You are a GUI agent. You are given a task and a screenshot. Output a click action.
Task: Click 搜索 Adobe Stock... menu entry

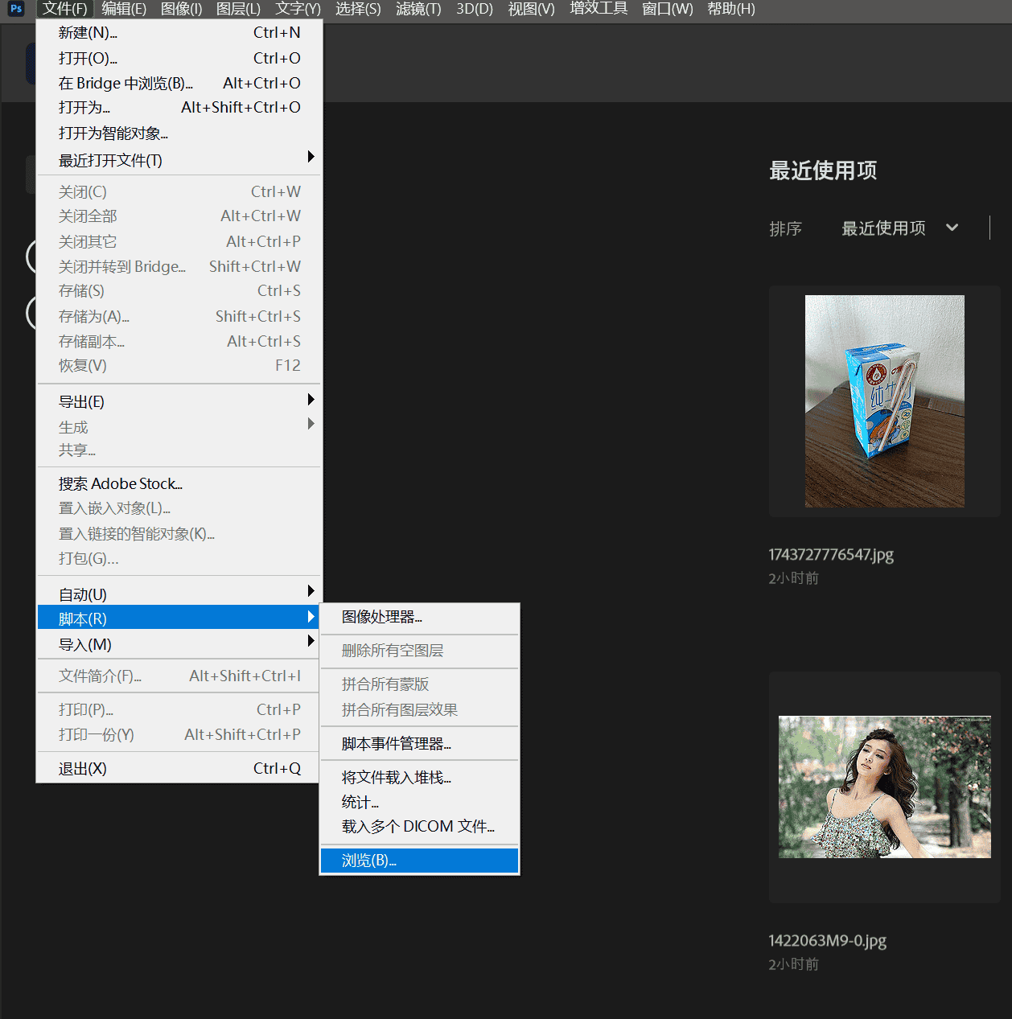click(x=179, y=483)
